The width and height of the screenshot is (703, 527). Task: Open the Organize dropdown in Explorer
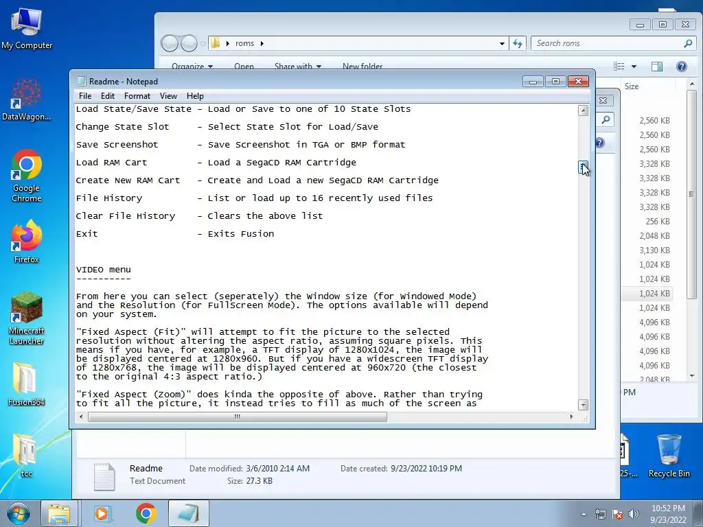[x=192, y=67]
